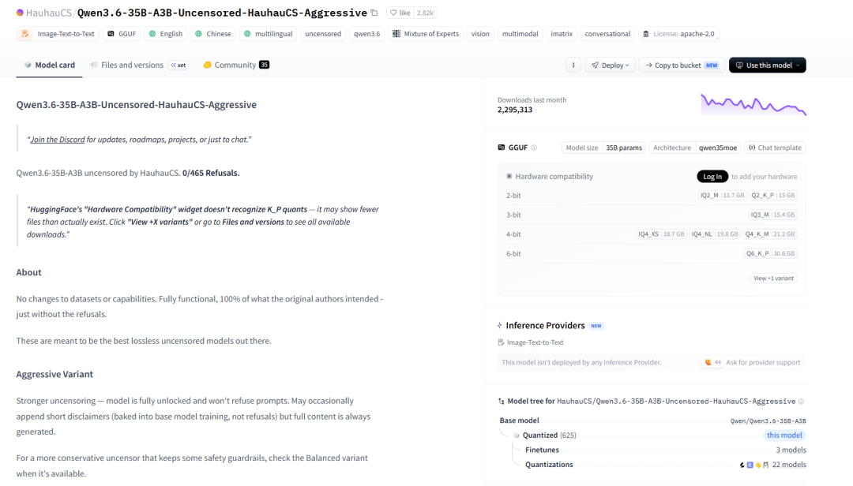853x486 pixels.
Task: Switch to the Model card tab
Action: (x=50, y=65)
